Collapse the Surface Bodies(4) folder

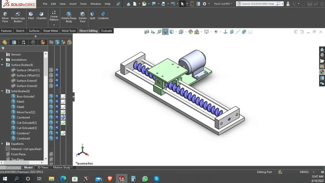click(x=2, y=65)
